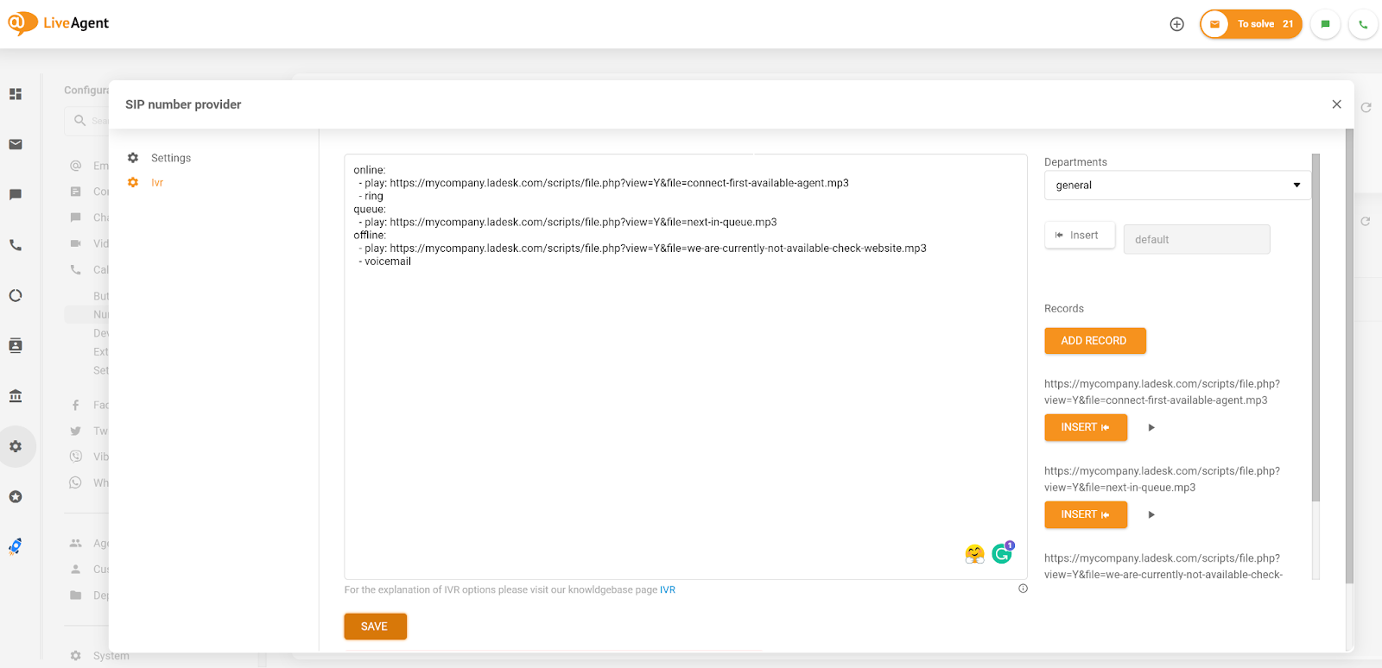Click the emoji face icon in text area
1382x668 pixels.
click(974, 555)
